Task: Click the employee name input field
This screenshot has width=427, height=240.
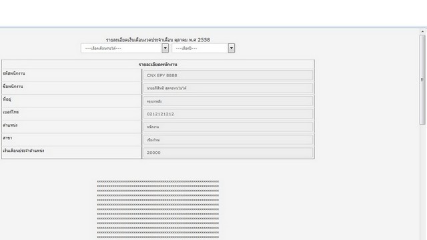Action: click(228, 88)
